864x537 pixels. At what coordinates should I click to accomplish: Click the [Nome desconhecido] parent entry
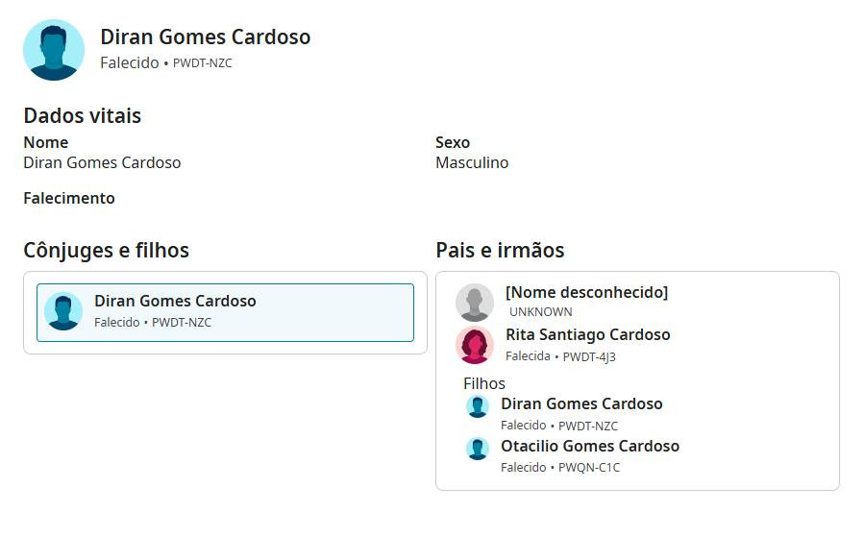586,292
